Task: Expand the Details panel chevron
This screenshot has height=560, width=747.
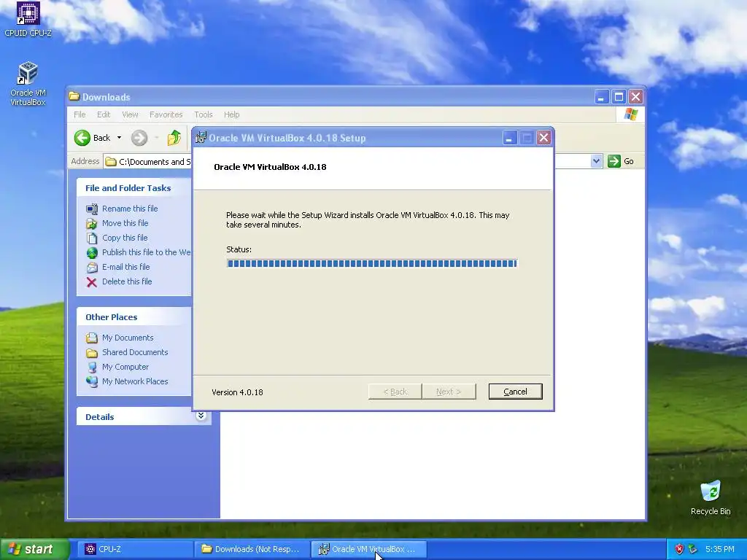Action: coord(201,416)
